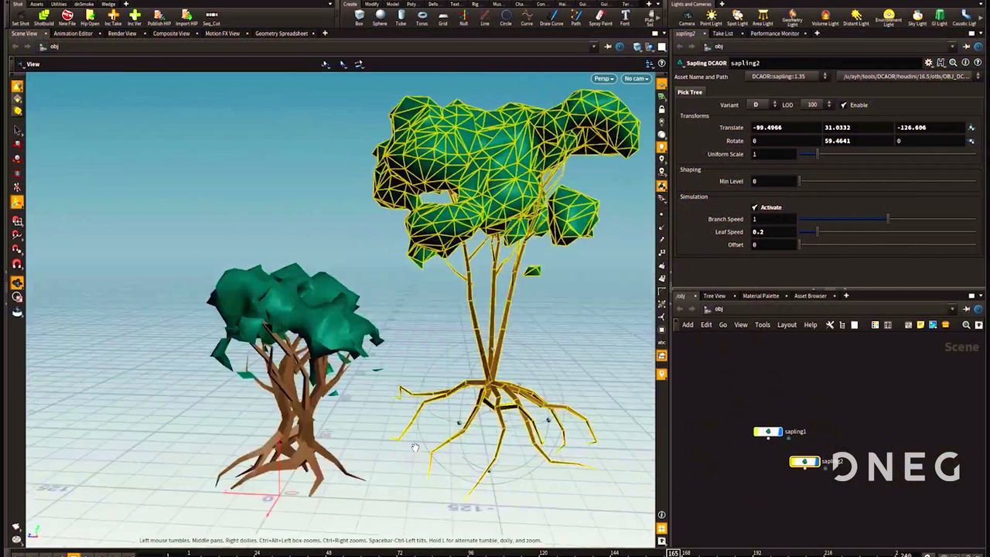Open the No cam camera dropdown
The image size is (990, 557).
636,78
